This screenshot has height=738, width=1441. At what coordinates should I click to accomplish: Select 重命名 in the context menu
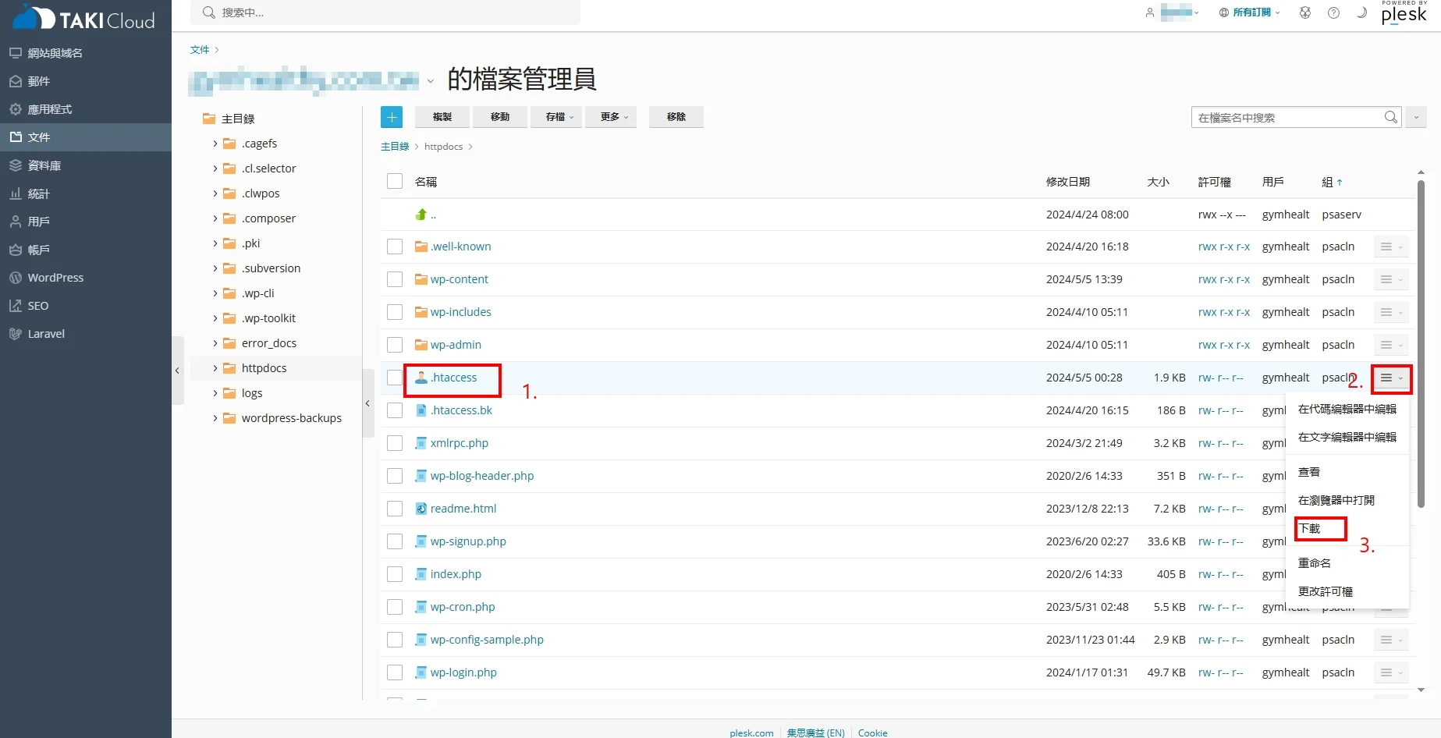tap(1315, 563)
